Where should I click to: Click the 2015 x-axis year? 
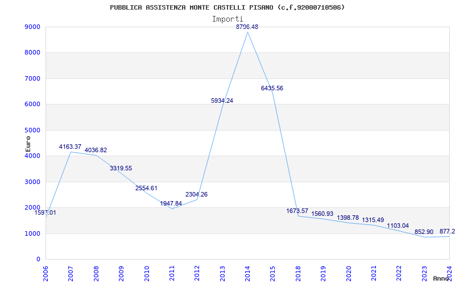[x=273, y=274]
